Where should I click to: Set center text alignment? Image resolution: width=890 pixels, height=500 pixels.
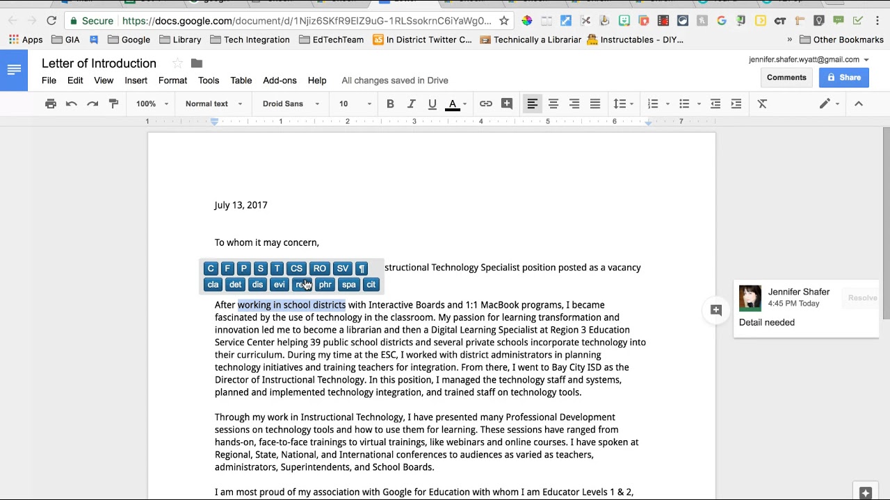553,103
